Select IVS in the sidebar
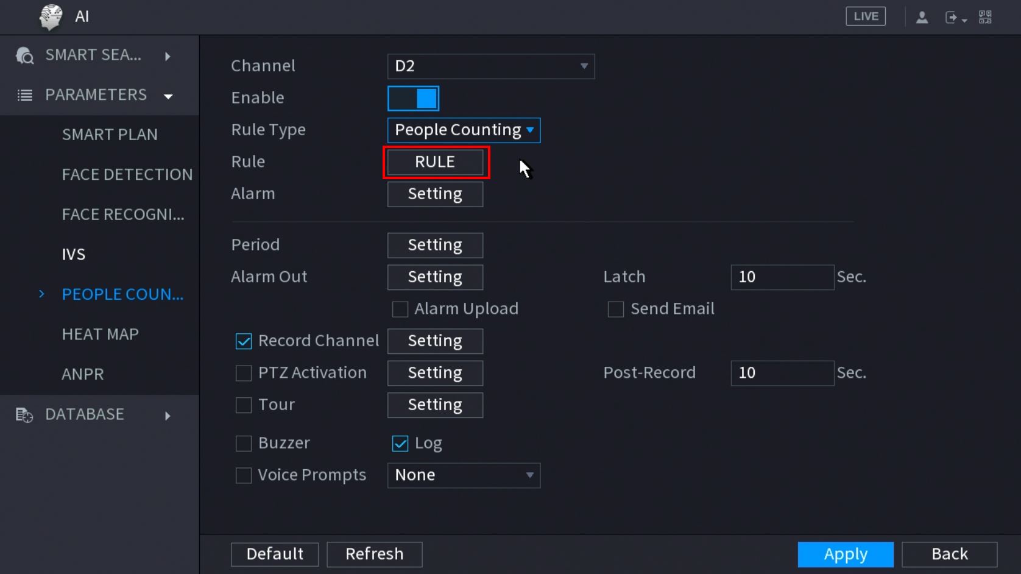This screenshot has height=574, width=1021. click(x=74, y=254)
